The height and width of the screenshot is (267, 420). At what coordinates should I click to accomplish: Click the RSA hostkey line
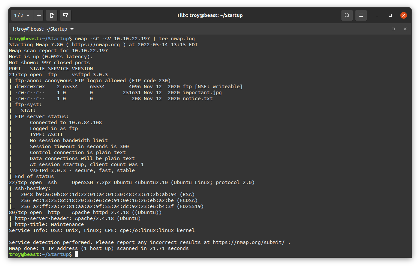coord(102,194)
